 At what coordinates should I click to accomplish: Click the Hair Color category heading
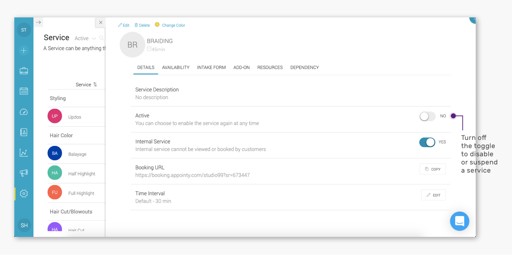click(61, 135)
